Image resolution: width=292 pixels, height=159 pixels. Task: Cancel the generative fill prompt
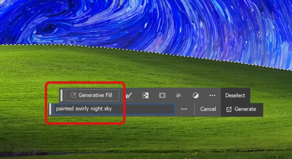coord(208,109)
